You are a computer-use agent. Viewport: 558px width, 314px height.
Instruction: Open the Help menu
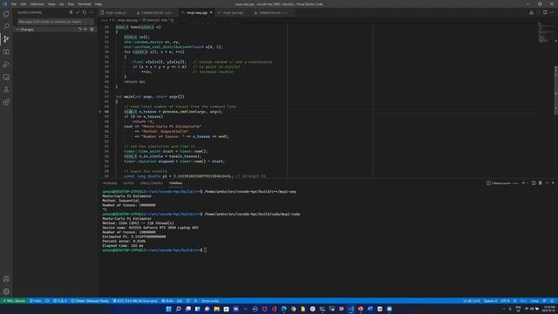[99, 3]
